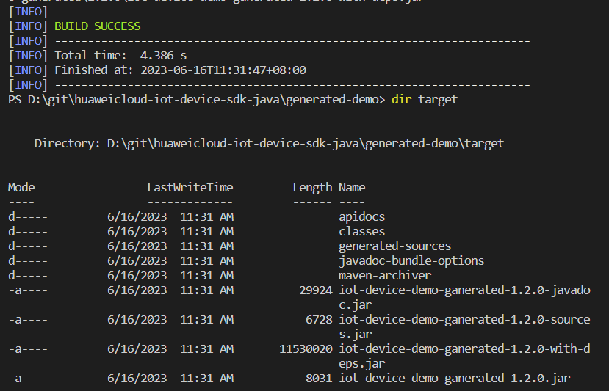Click the 11530020 file length value
Viewport: 609px width, 391px height.
pyautogui.click(x=306, y=349)
